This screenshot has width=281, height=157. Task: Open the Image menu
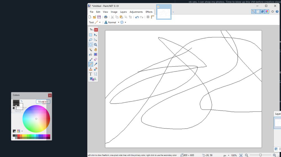point(114,12)
